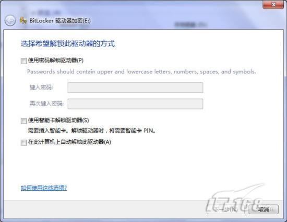This screenshot has width=287, height=222.
Task: Click the 使用密码解锁驱动器(P) label text
Action: click(56, 60)
